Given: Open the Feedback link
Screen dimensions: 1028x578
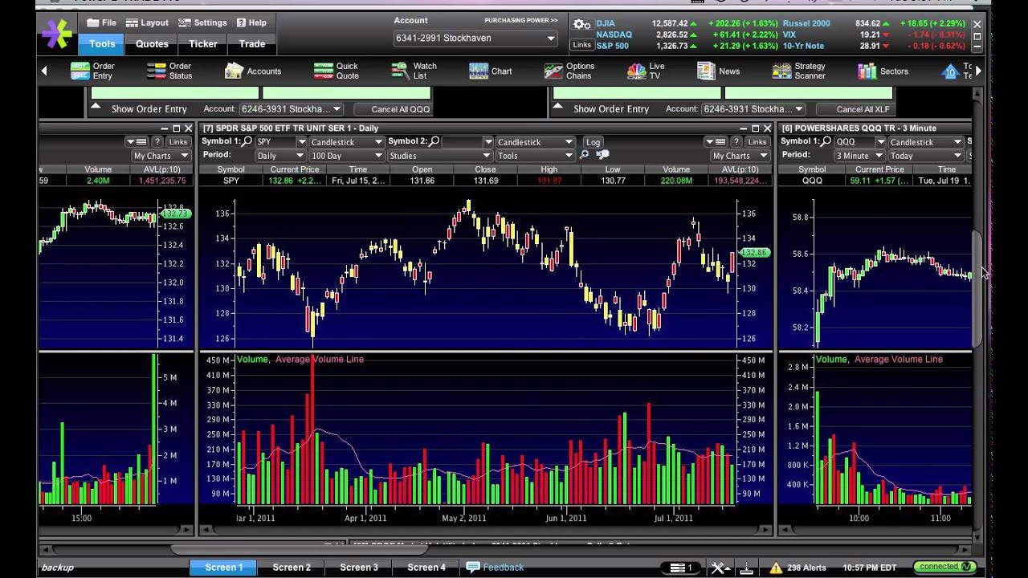Looking at the screenshot, I should (x=496, y=568).
